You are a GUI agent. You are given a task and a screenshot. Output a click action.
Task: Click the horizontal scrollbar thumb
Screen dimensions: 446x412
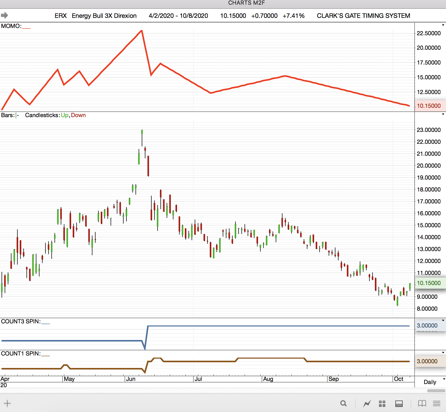pyautogui.click(x=436, y=390)
